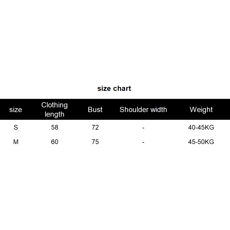The image size is (230, 230).
Task: Click the shoulder width dash in S row
Action: [x=143, y=128]
